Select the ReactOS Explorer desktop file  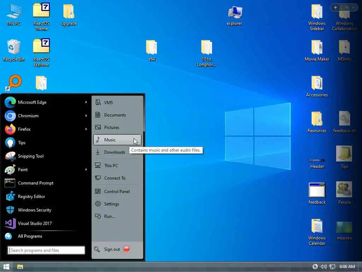tap(41, 53)
